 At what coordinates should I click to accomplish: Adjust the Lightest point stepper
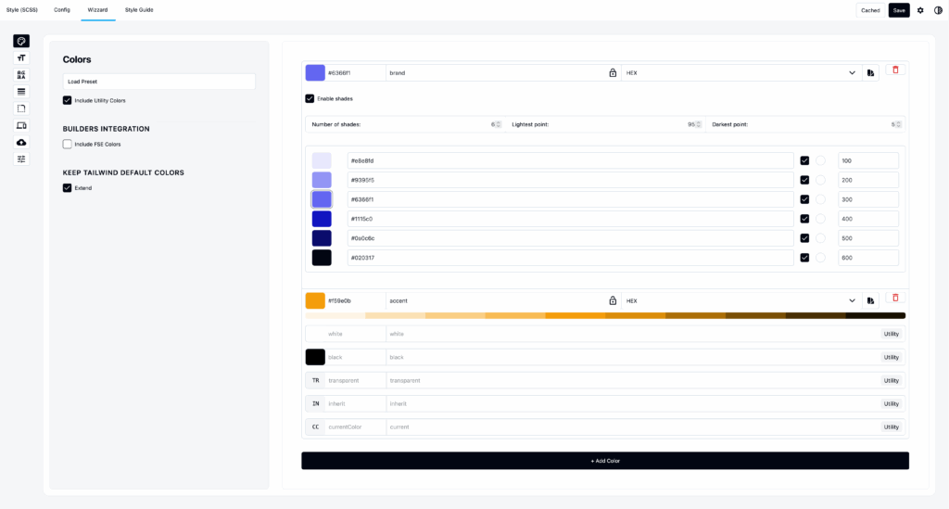point(699,124)
